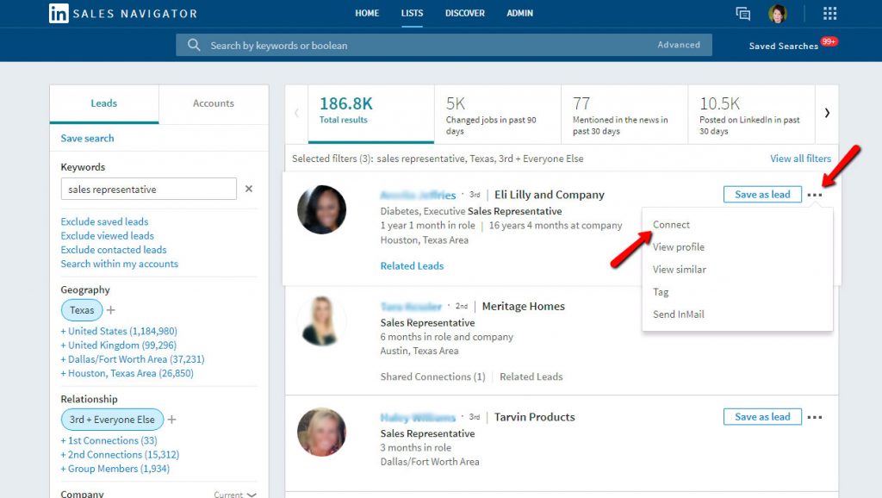Image resolution: width=882 pixels, height=498 pixels.
Task: Filter by Changed jobs in past 90 days
Action: click(x=497, y=115)
